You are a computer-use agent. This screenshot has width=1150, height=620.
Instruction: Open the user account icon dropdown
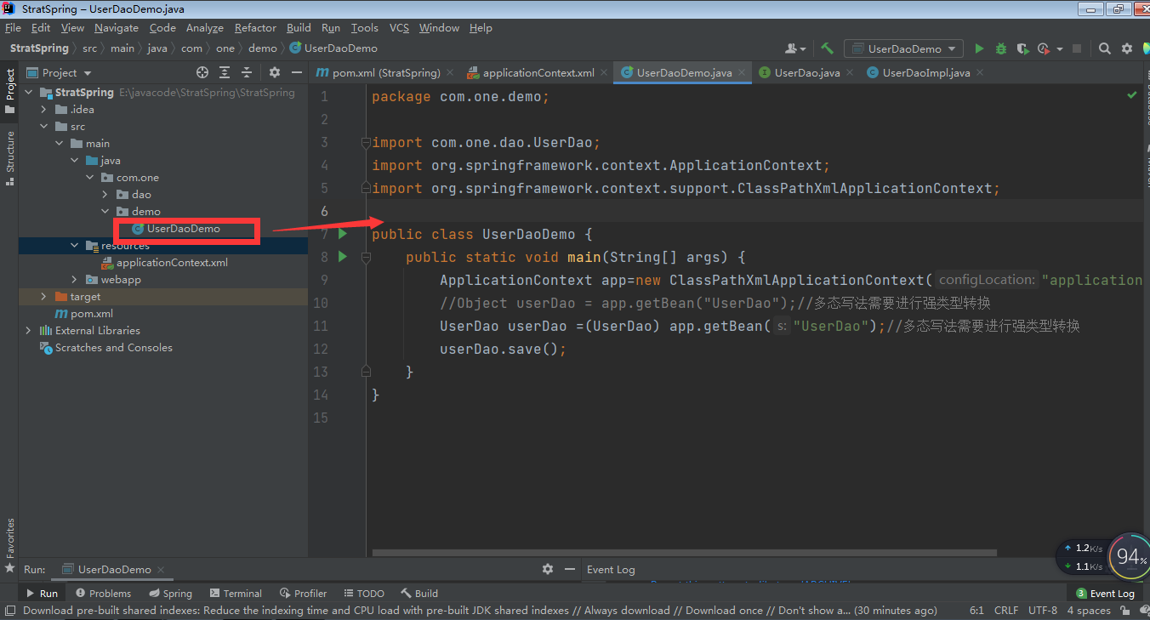[795, 48]
